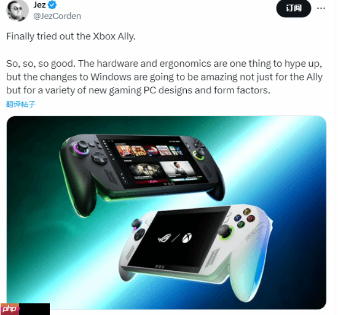338x315 pixels.
Task: Click the ROG logo on white device's screen
Action: (165, 238)
